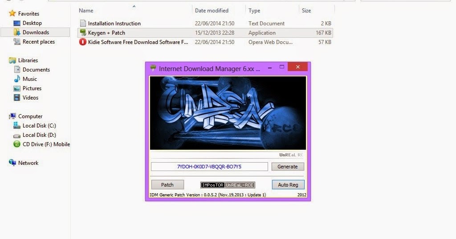This screenshot has height=239, width=456.
Task: Click the IDM Generic Patch Version status text
Action: point(208,195)
